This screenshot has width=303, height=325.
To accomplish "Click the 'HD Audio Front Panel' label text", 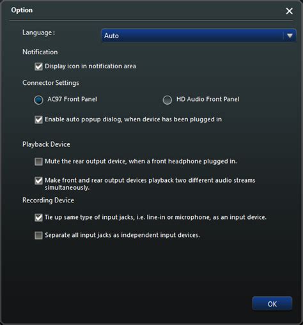I will (x=208, y=99).
